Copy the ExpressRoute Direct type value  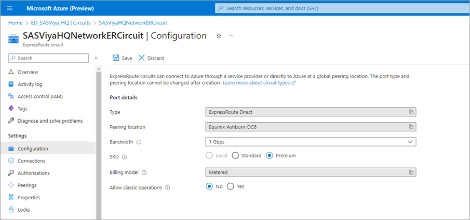point(410,112)
